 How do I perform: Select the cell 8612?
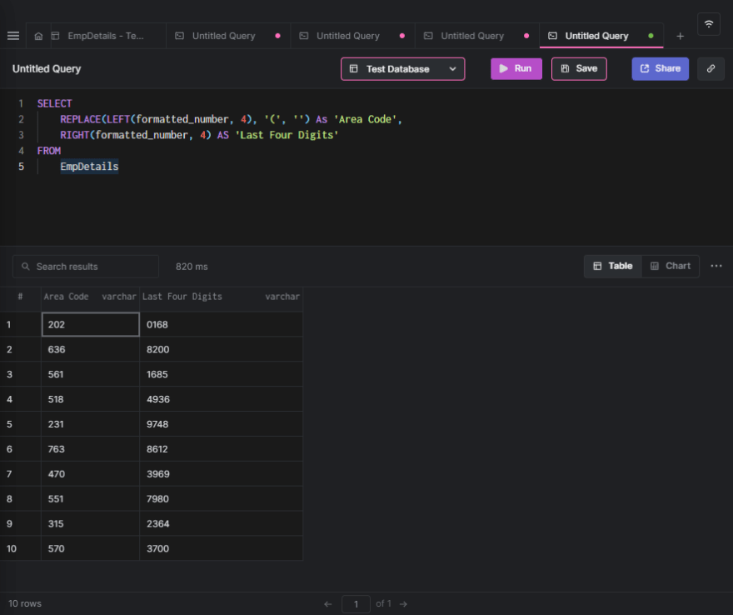(x=221, y=449)
